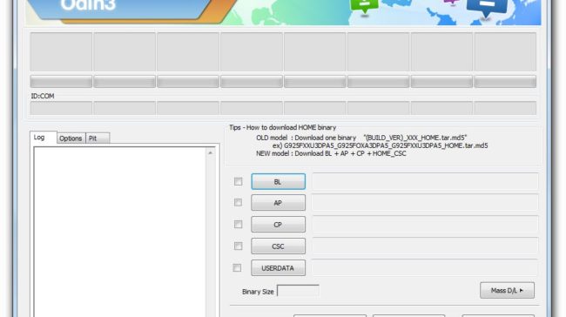Switch to the Pit tab
This screenshot has width=566, height=317.
pyautogui.click(x=98, y=138)
